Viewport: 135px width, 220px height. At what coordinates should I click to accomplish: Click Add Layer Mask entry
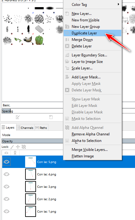coord(92,77)
